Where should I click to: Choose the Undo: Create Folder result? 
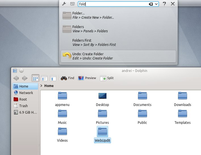click(x=118, y=56)
